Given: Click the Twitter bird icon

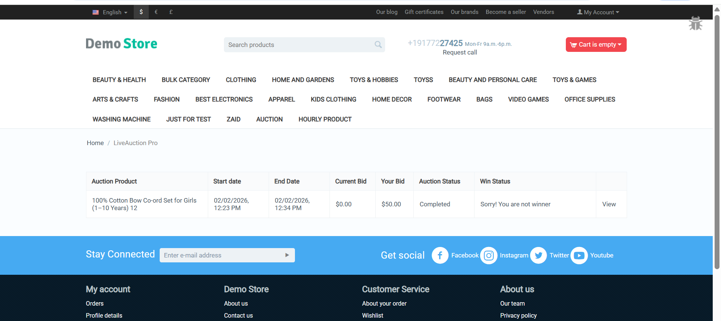Looking at the screenshot, I should (538, 256).
